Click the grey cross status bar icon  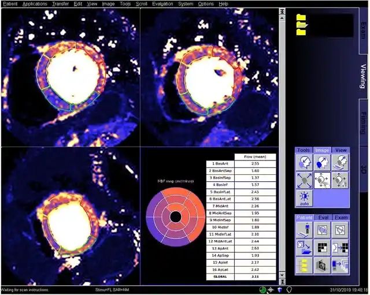271,290
